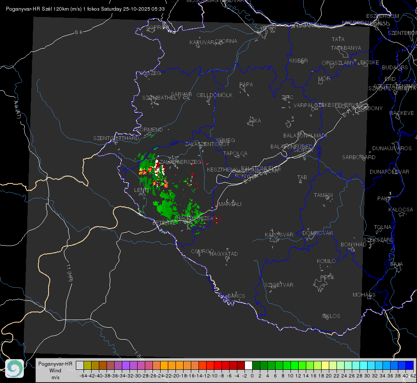Click the CSORNA city label

click(226, 41)
